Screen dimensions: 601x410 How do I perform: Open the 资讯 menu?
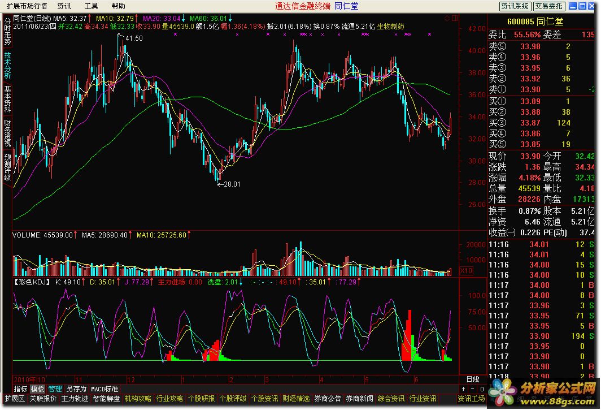64,6
